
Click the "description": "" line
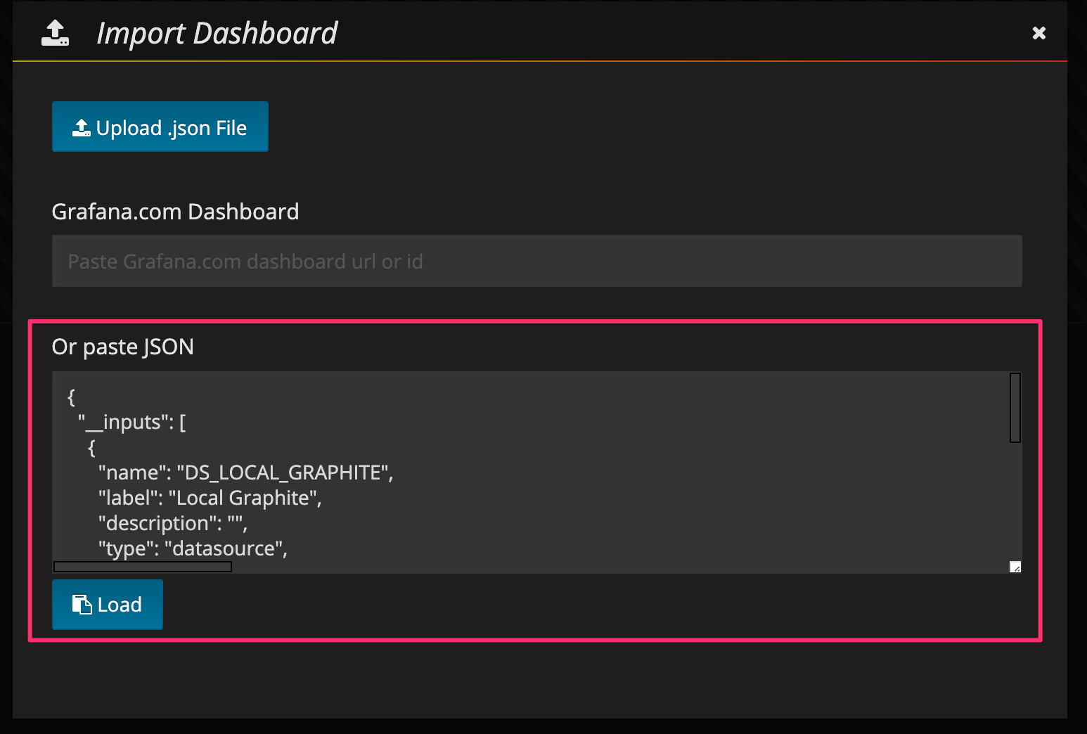[x=173, y=523]
